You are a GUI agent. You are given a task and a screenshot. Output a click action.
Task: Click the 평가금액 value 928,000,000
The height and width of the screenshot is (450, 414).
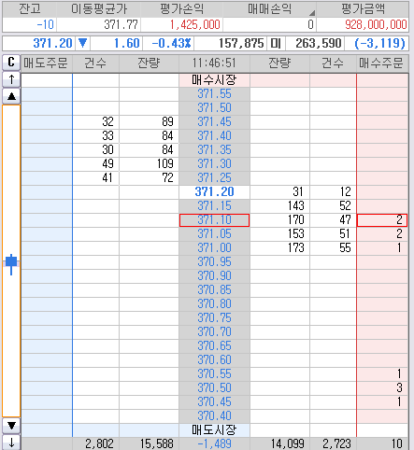click(x=363, y=24)
